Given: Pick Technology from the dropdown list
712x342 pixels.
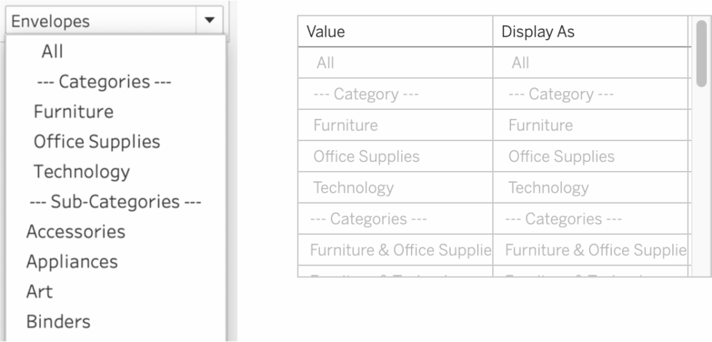Looking at the screenshot, I should click(x=81, y=172).
